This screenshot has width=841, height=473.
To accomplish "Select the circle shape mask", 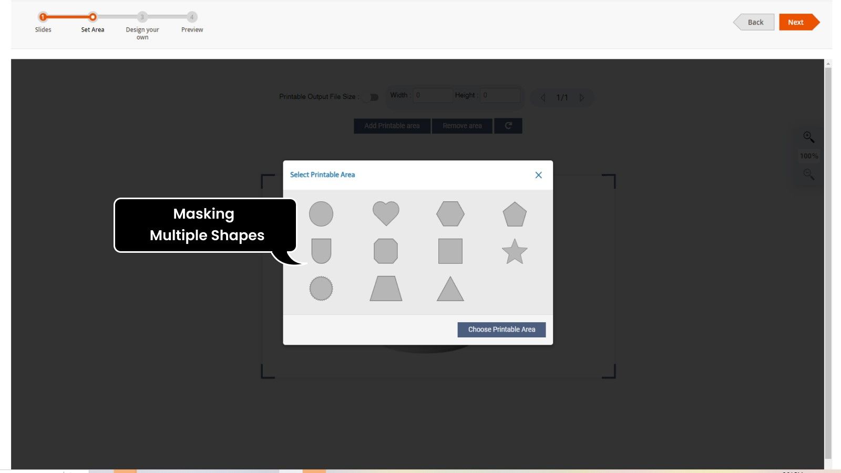I will click(x=321, y=214).
